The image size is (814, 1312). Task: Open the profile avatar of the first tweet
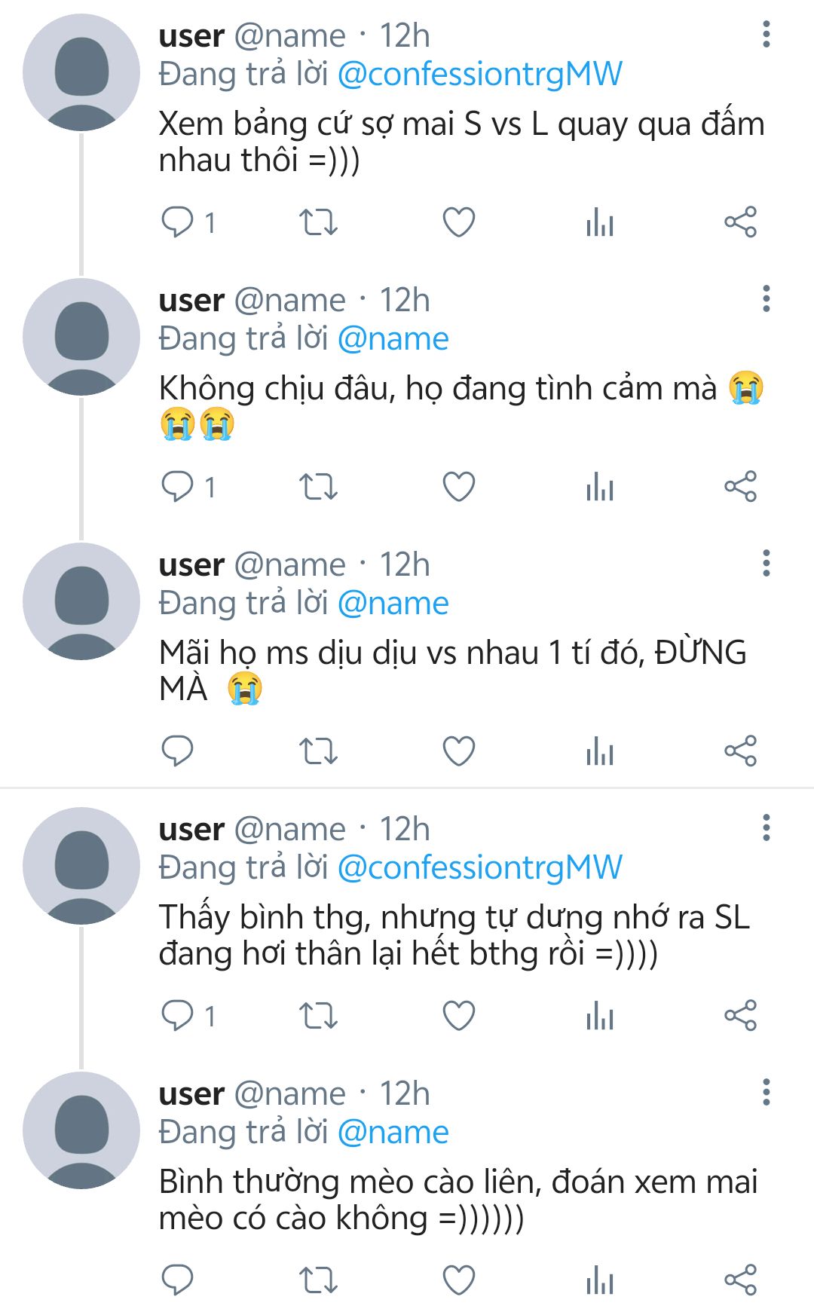81,72
